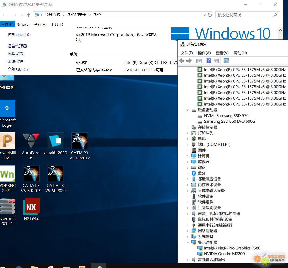Screen dimensions: 288x268
Task: Click refresh icon in Control Panel address bar
Action: 209,15
